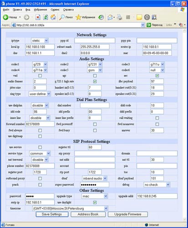Image resolution: width=188 pixels, height=228 pixels.
Task: Click the Home icon in toolbar
Action: pyautogui.click(x=53, y=17)
